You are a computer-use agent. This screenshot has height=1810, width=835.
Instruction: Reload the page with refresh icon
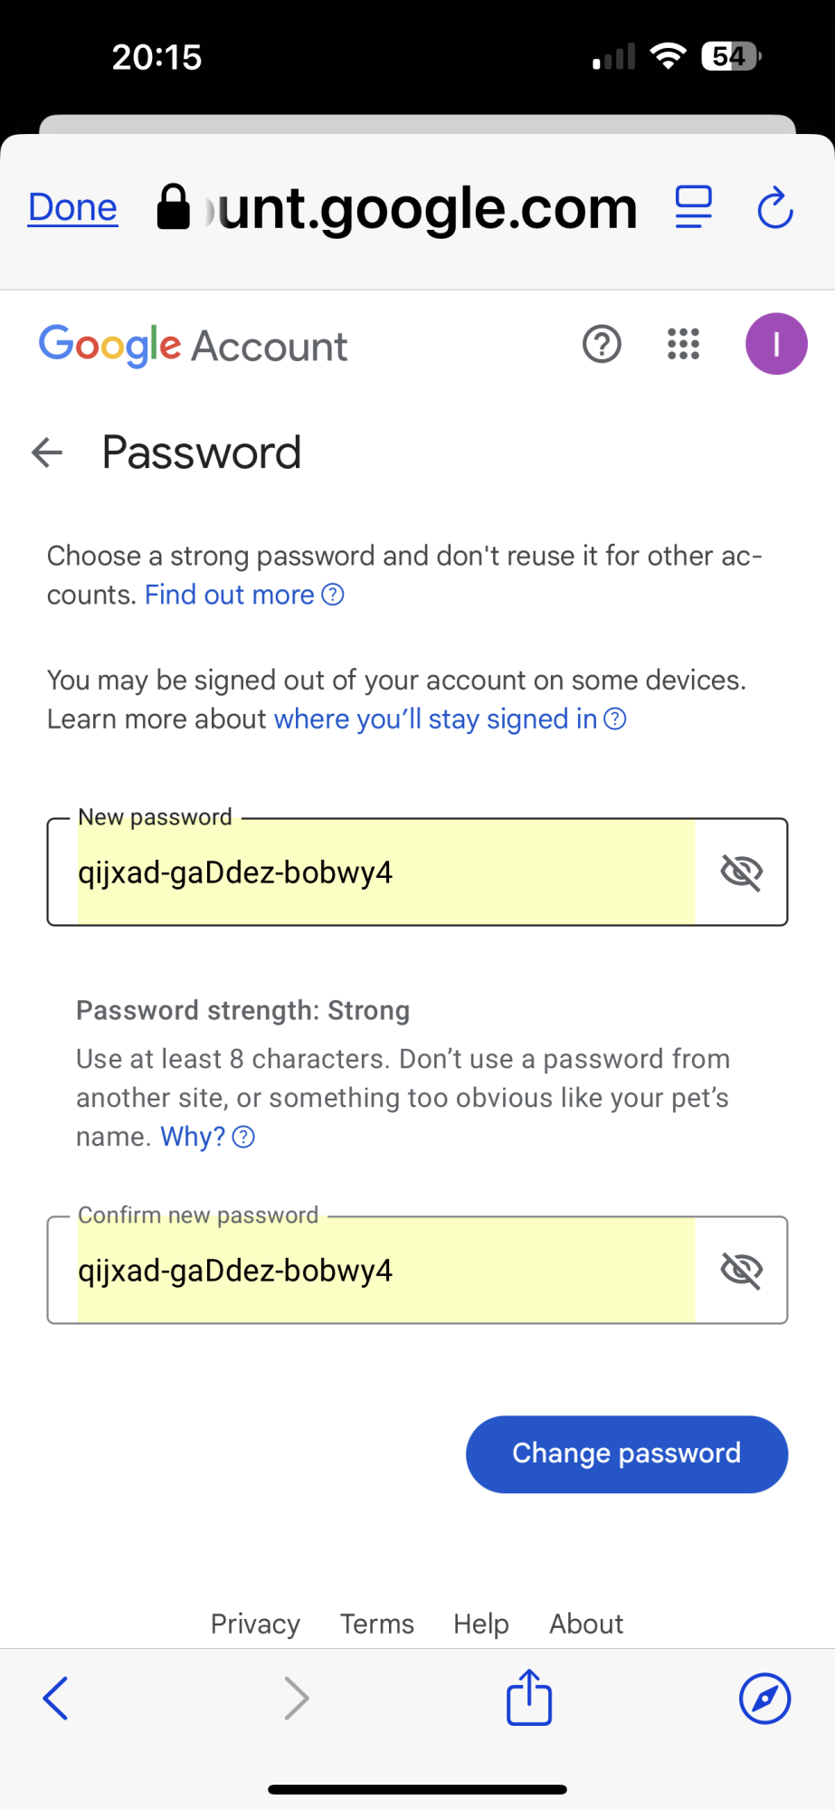[x=774, y=208]
